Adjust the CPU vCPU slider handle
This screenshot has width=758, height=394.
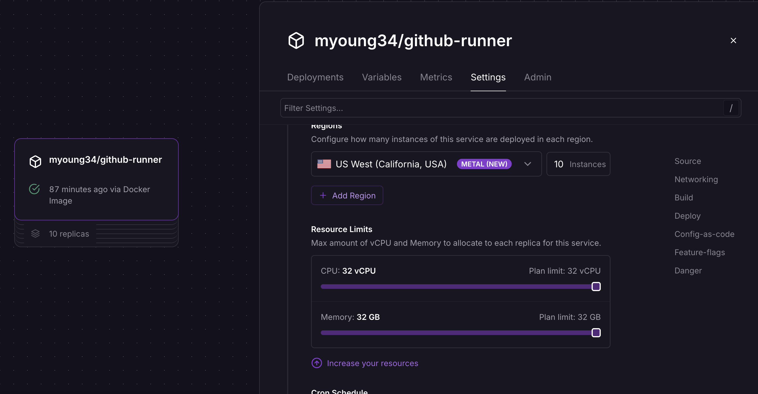click(x=596, y=287)
